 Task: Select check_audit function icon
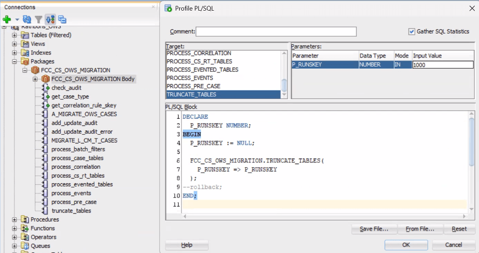click(x=45, y=88)
